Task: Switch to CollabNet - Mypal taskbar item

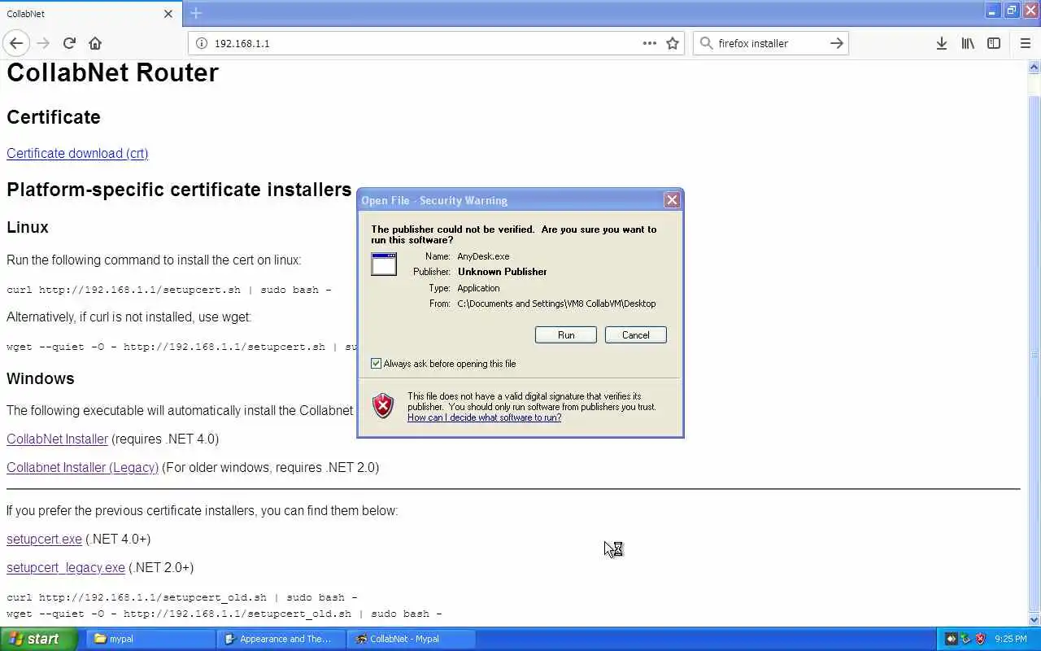Action: tap(412, 639)
